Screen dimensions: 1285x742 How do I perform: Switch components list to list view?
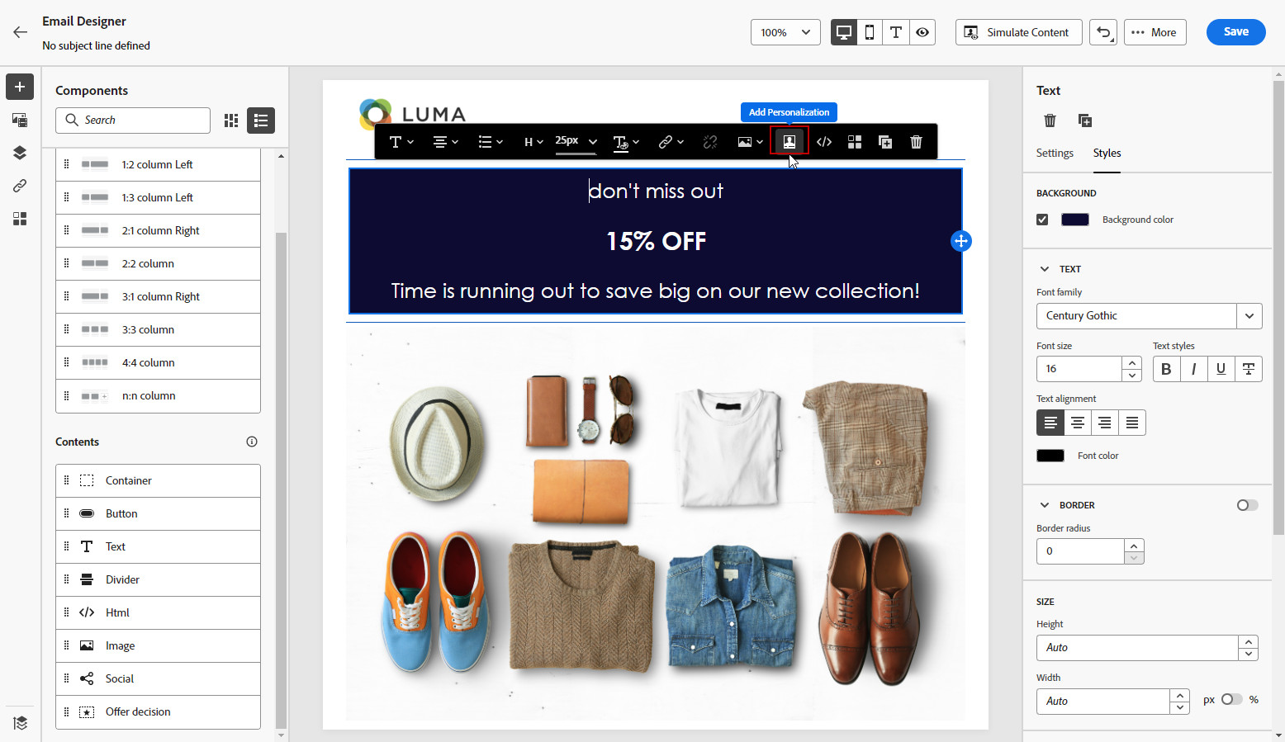pos(261,121)
